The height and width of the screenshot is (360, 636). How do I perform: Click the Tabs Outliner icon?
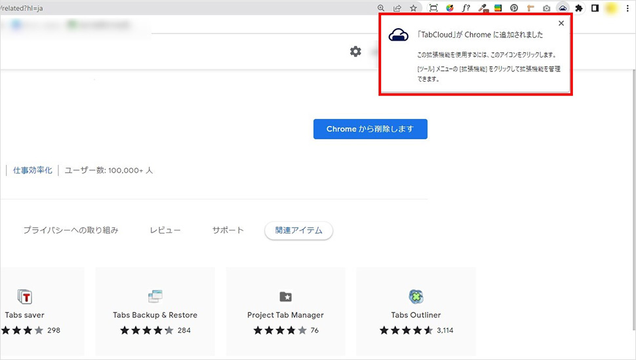click(416, 297)
